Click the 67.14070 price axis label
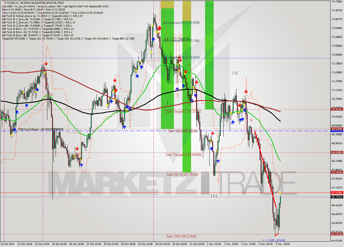The width and height of the screenshot is (344, 247). 337,187
